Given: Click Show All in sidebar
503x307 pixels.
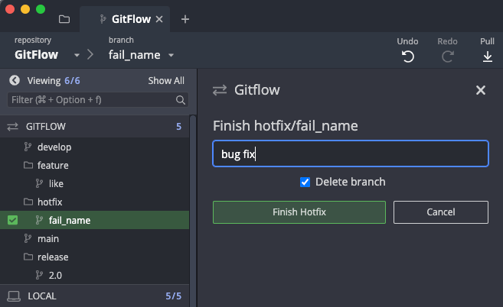Looking at the screenshot, I should [166, 80].
